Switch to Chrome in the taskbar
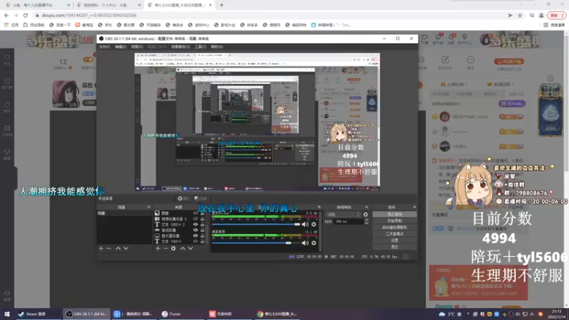This screenshot has height=320, width=569. coord(277,314)
